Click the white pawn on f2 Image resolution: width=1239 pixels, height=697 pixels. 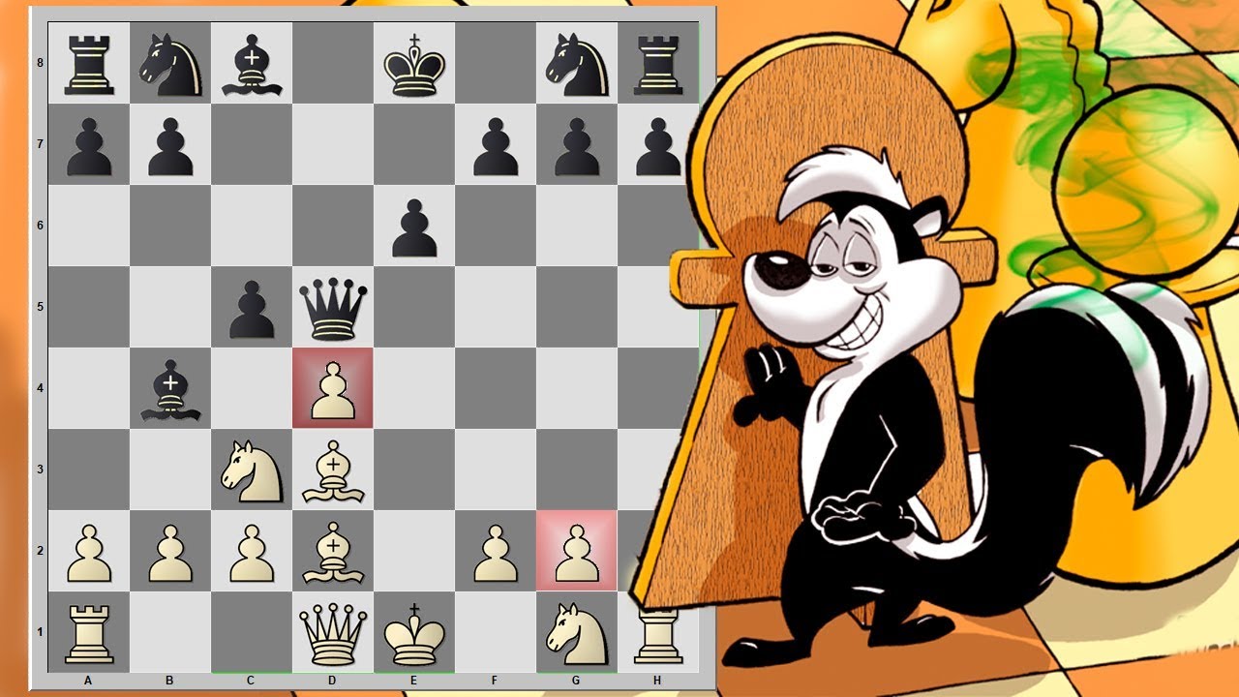tap(496, 552)
